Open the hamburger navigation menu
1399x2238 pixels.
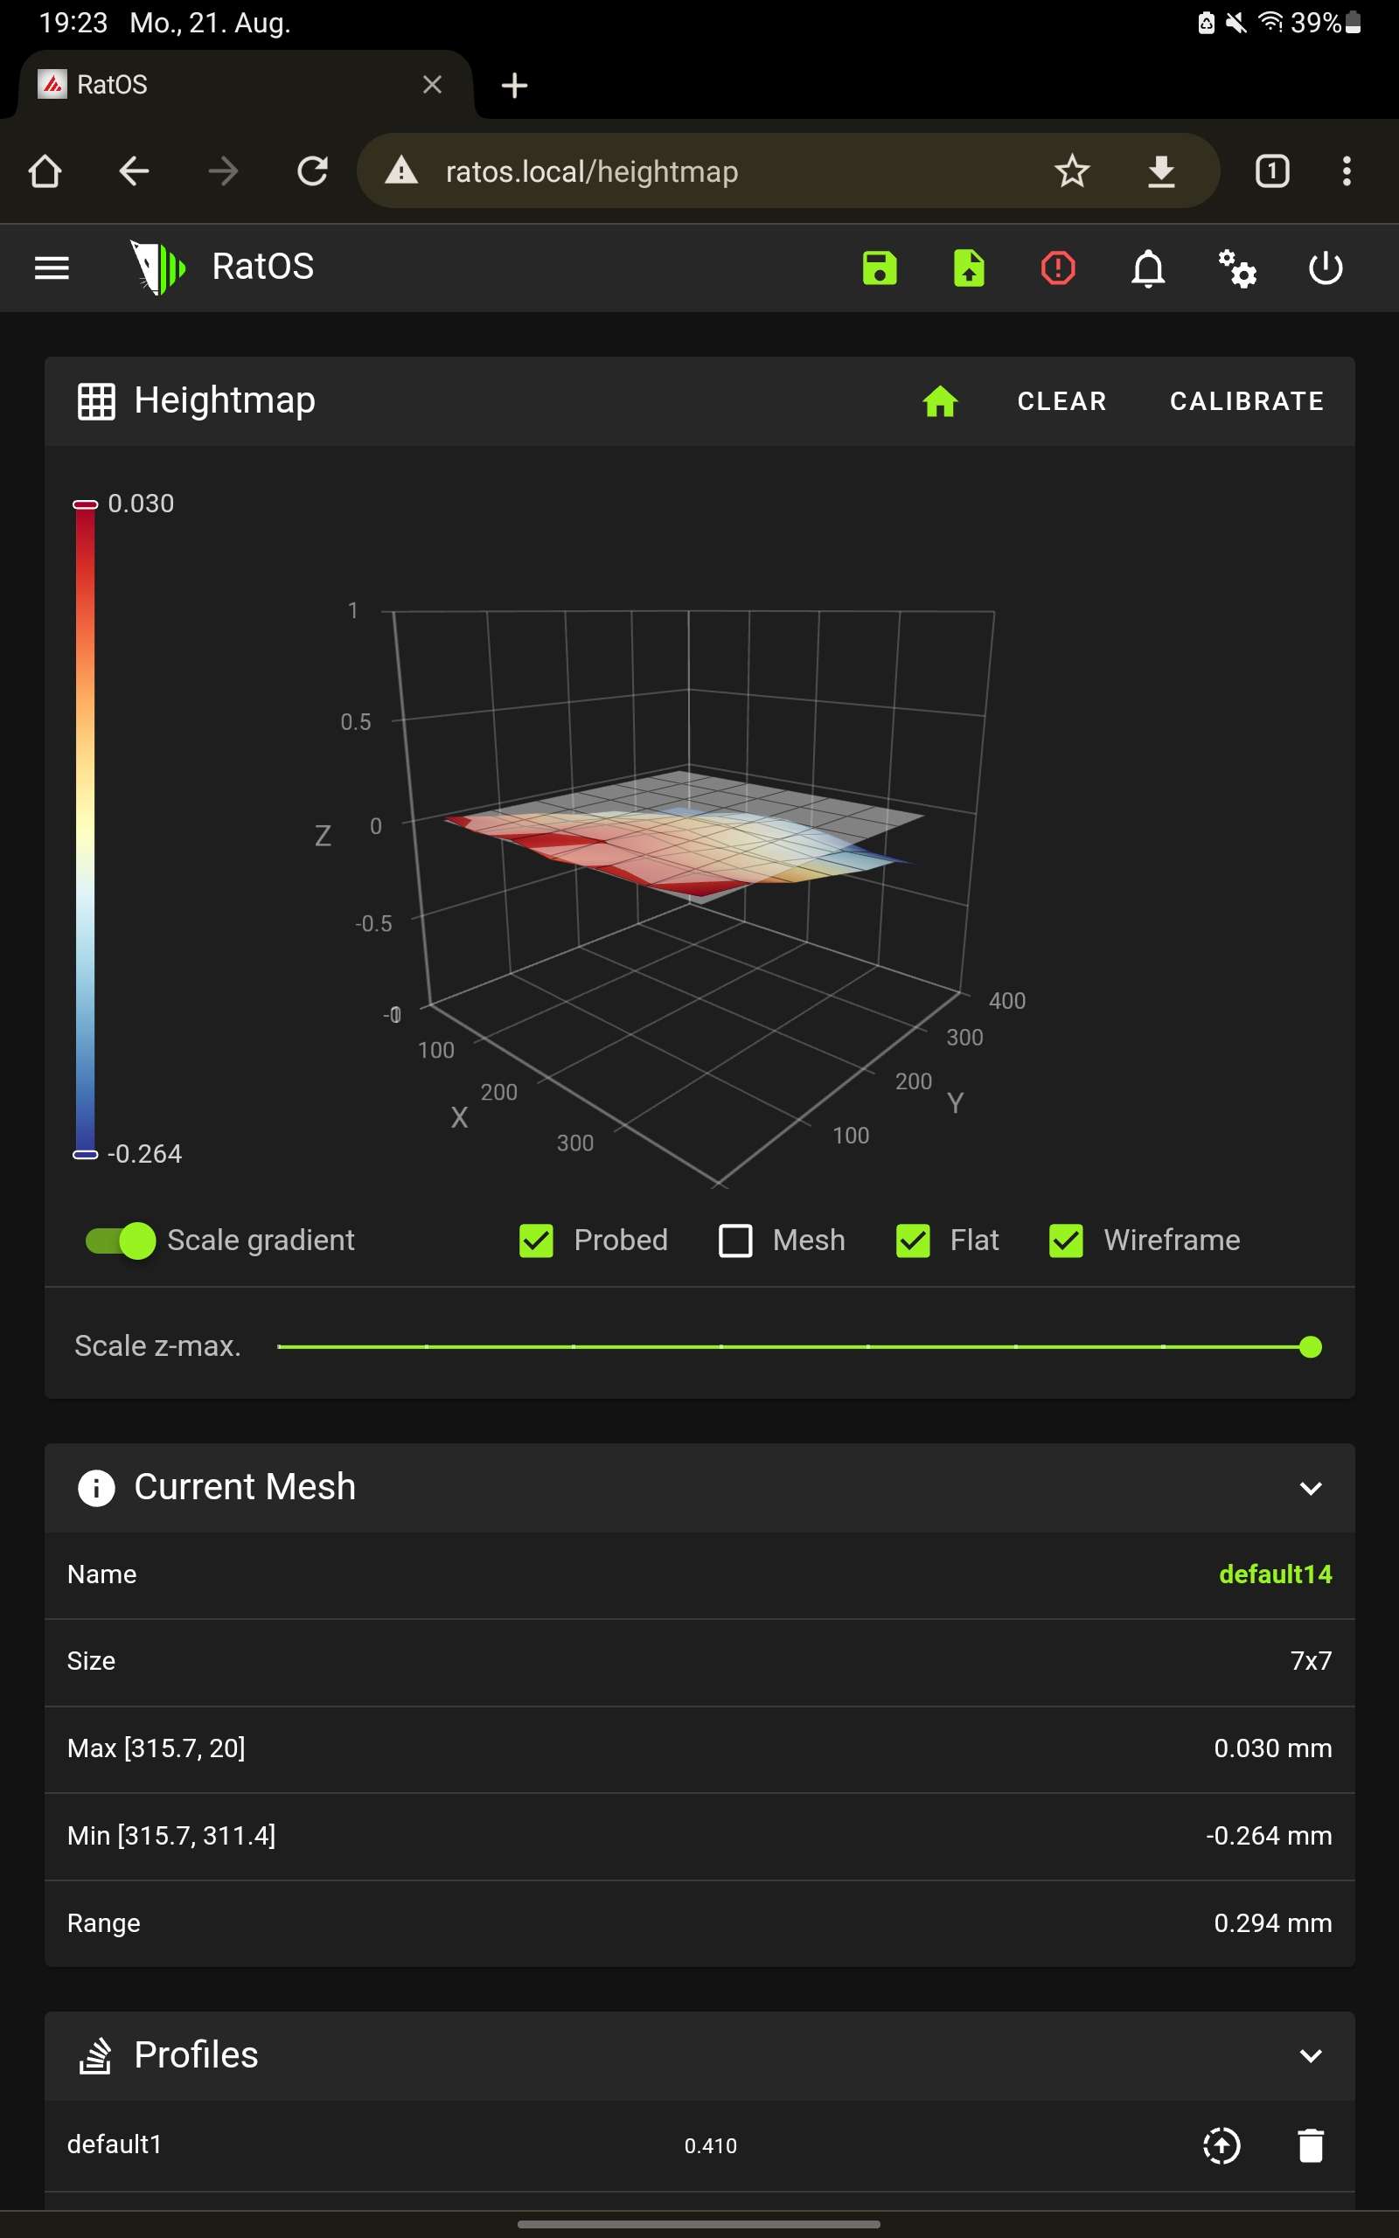(52, 268)
